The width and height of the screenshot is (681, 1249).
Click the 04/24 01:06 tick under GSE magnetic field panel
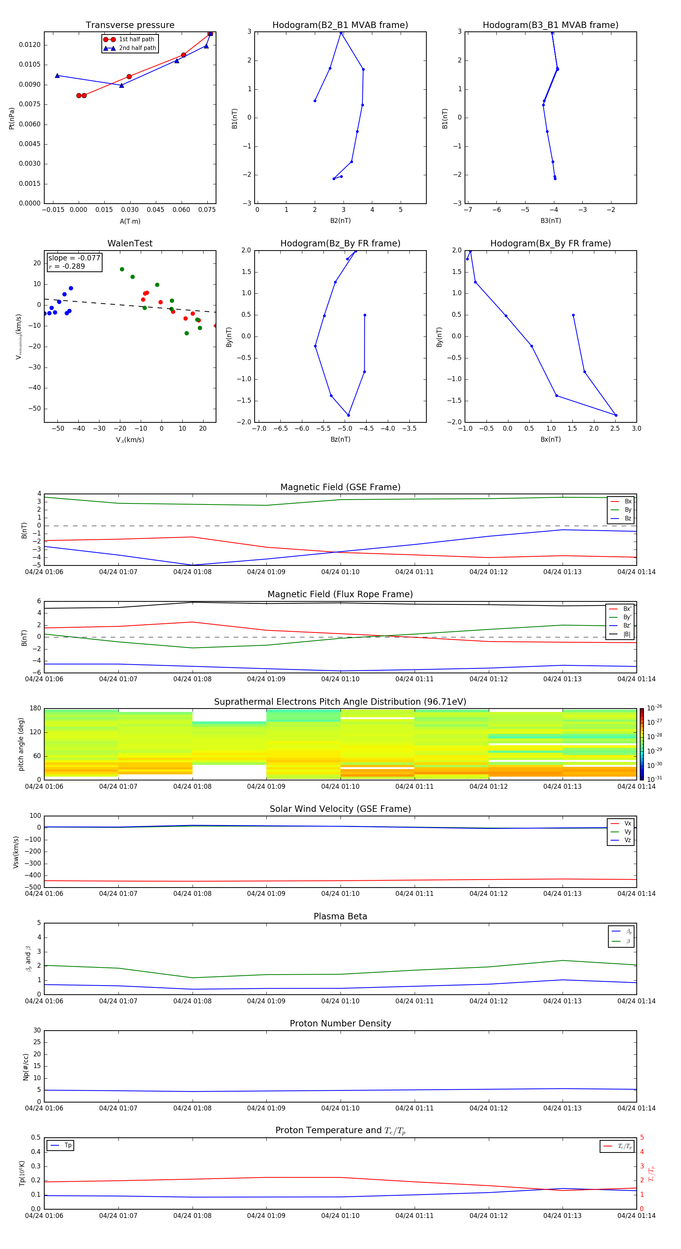click(x=44, y=572)
